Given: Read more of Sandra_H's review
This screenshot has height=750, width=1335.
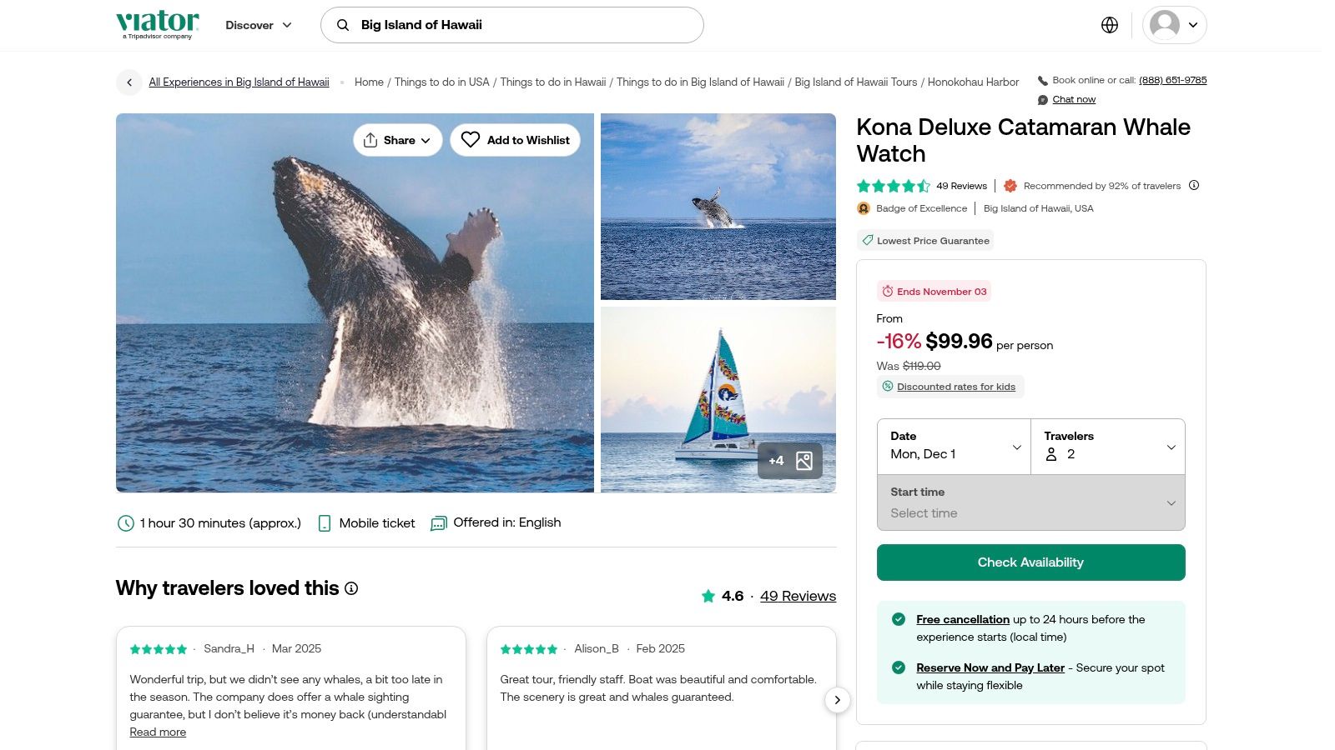Looking at the screenshot, I should click(x=158, y=732).
